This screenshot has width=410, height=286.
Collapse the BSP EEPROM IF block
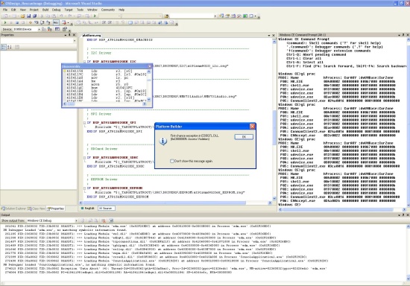pyautogui.click(x=84, y=188)
